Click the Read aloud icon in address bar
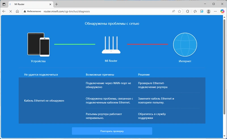Image resolution: width=227 pixels, height=139 pixels. (173, 11)
